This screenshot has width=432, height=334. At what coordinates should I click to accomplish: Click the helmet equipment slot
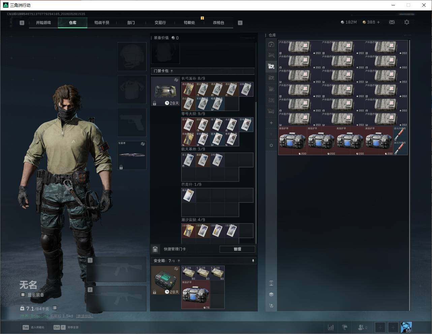coord(132,56)
